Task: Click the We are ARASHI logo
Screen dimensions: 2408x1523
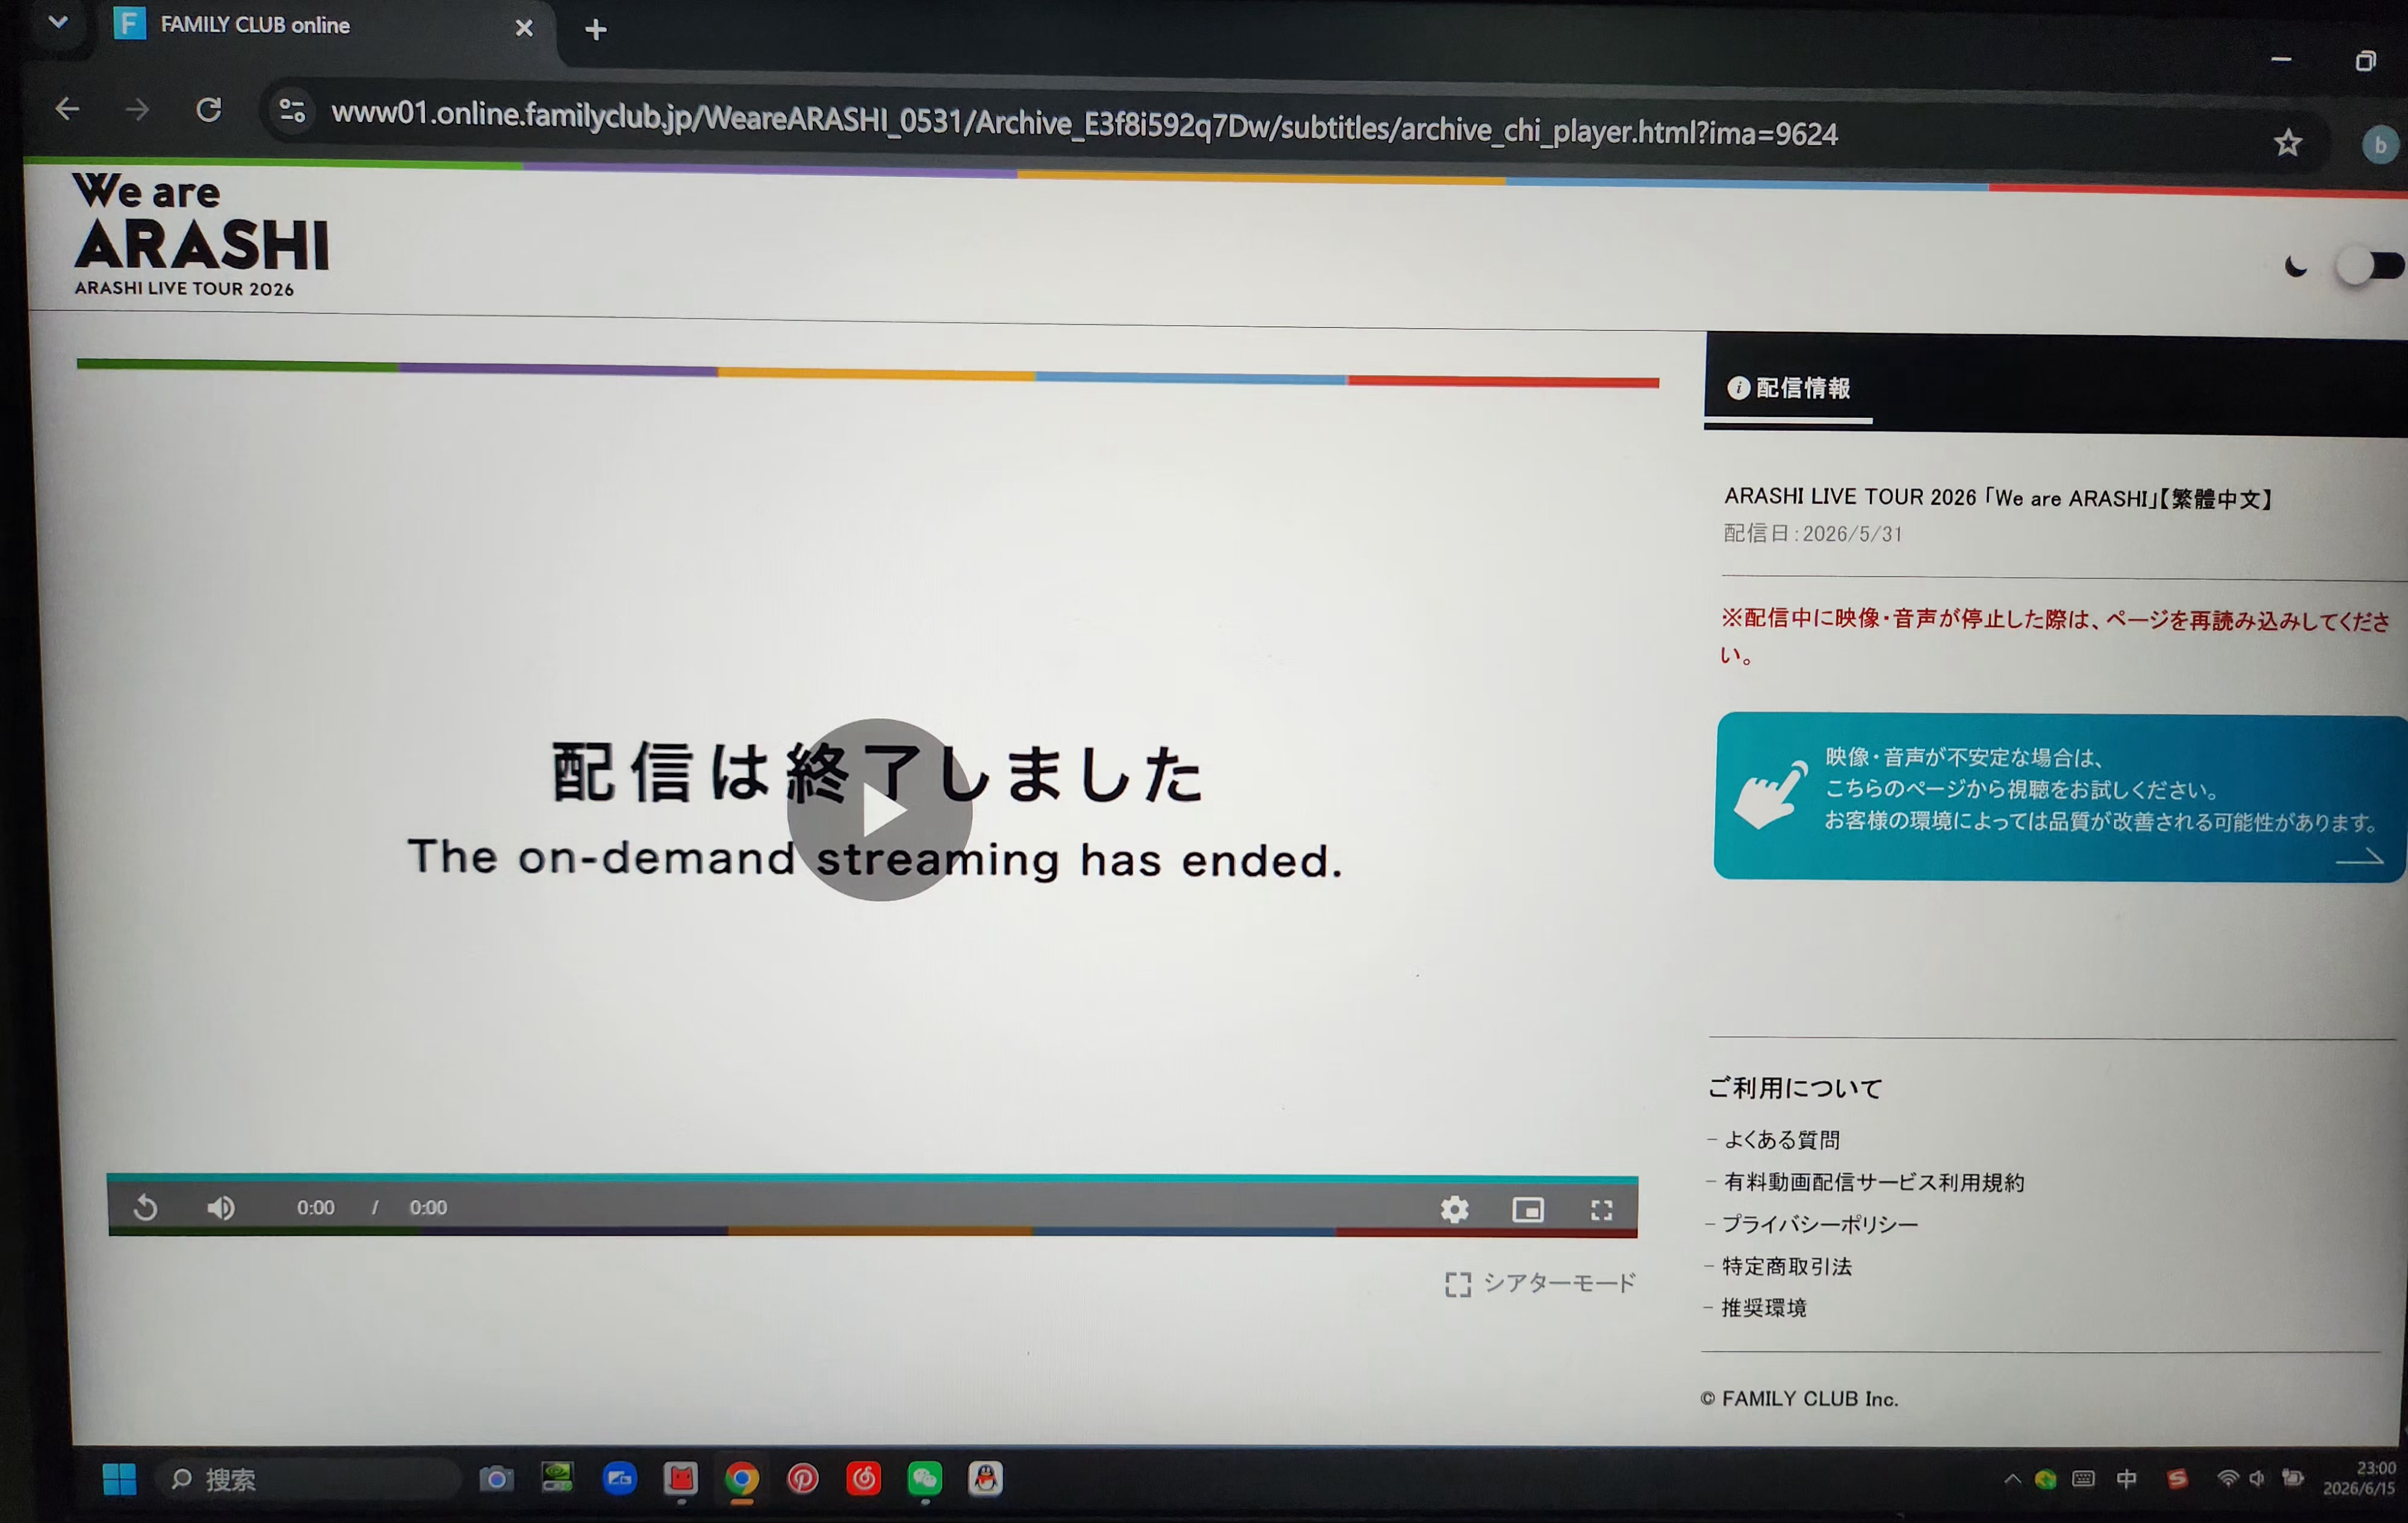Action: (x=200, y=235)
